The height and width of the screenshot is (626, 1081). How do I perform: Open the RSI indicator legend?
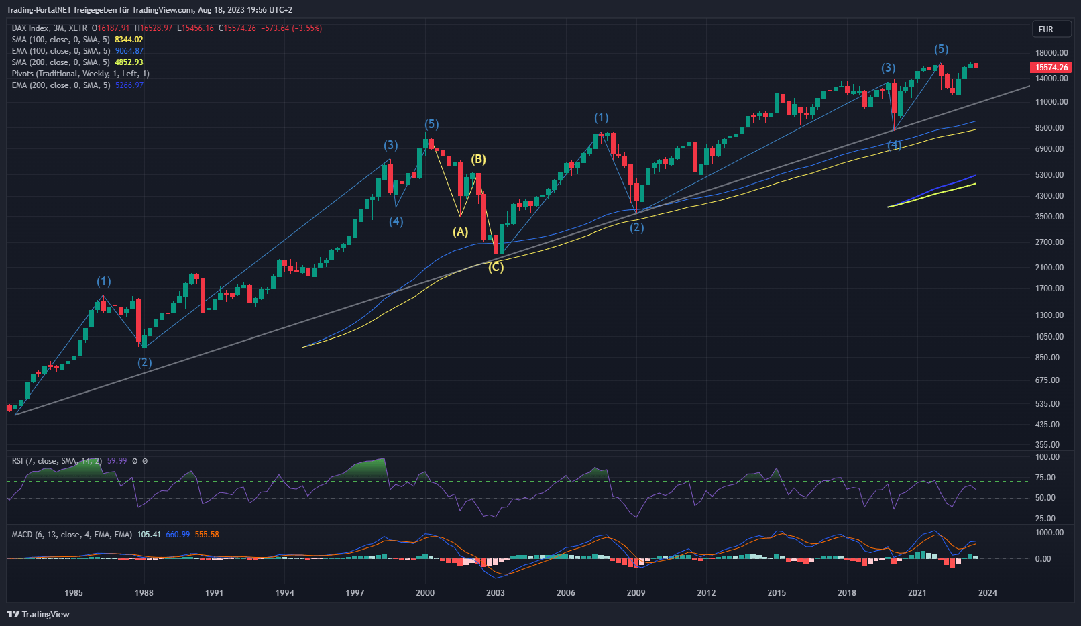(x=57, y=461)
